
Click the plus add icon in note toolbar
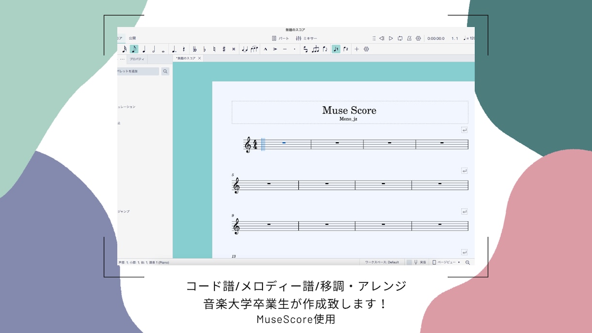357,49
